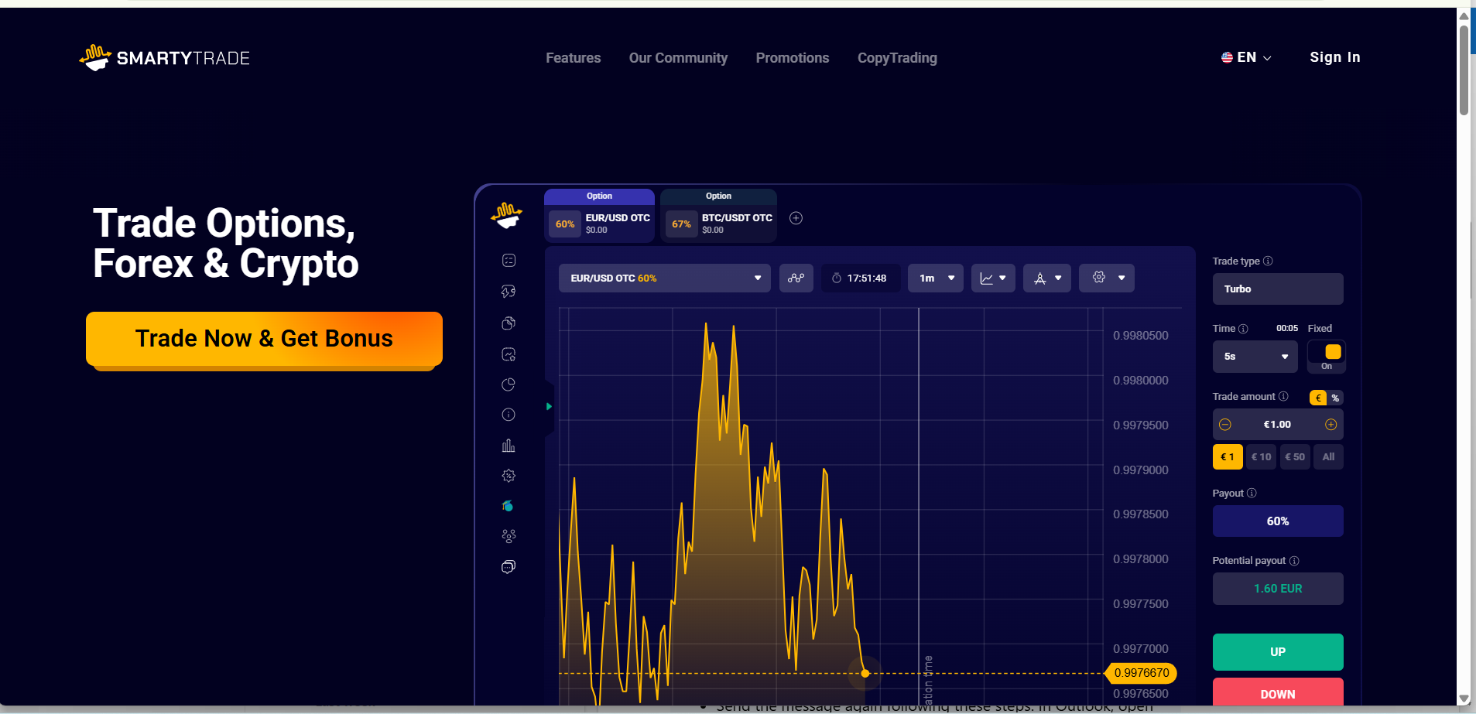Open the info circle sidebar icon

pyautogui.click(x=509, y=415)
